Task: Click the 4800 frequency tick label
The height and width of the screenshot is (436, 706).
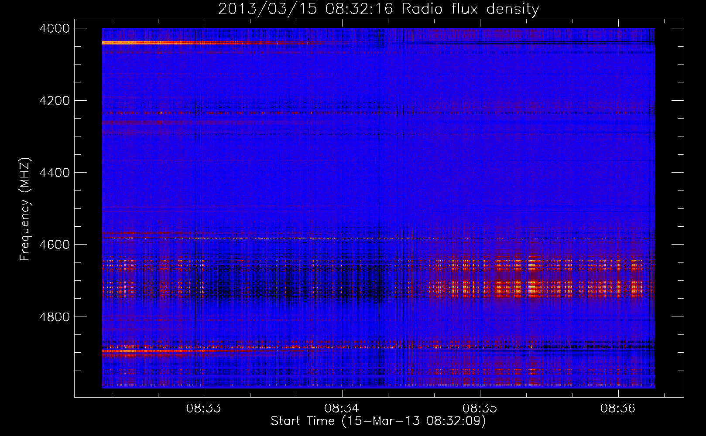Action: tap(55, 317)
